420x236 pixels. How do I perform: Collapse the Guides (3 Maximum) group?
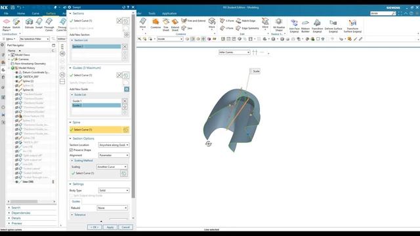click(70, 68)
